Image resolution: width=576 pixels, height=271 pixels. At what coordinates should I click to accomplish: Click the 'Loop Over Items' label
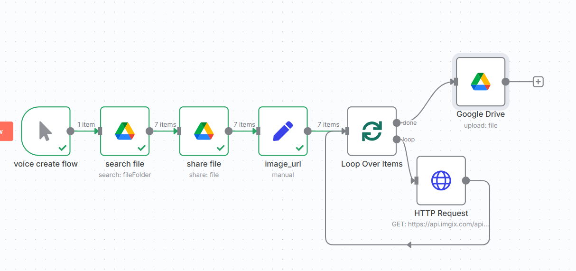[372, 164]
